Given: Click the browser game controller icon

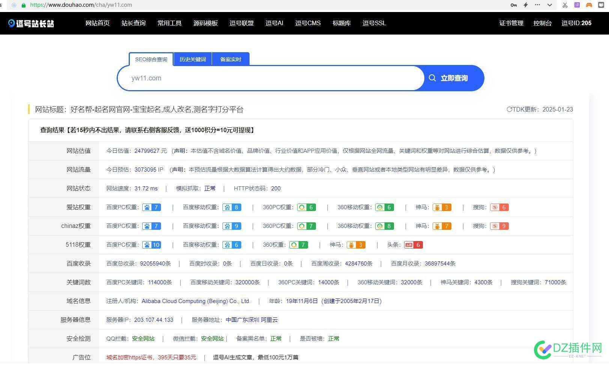Looking at the screenshot, I should (589, 5).
